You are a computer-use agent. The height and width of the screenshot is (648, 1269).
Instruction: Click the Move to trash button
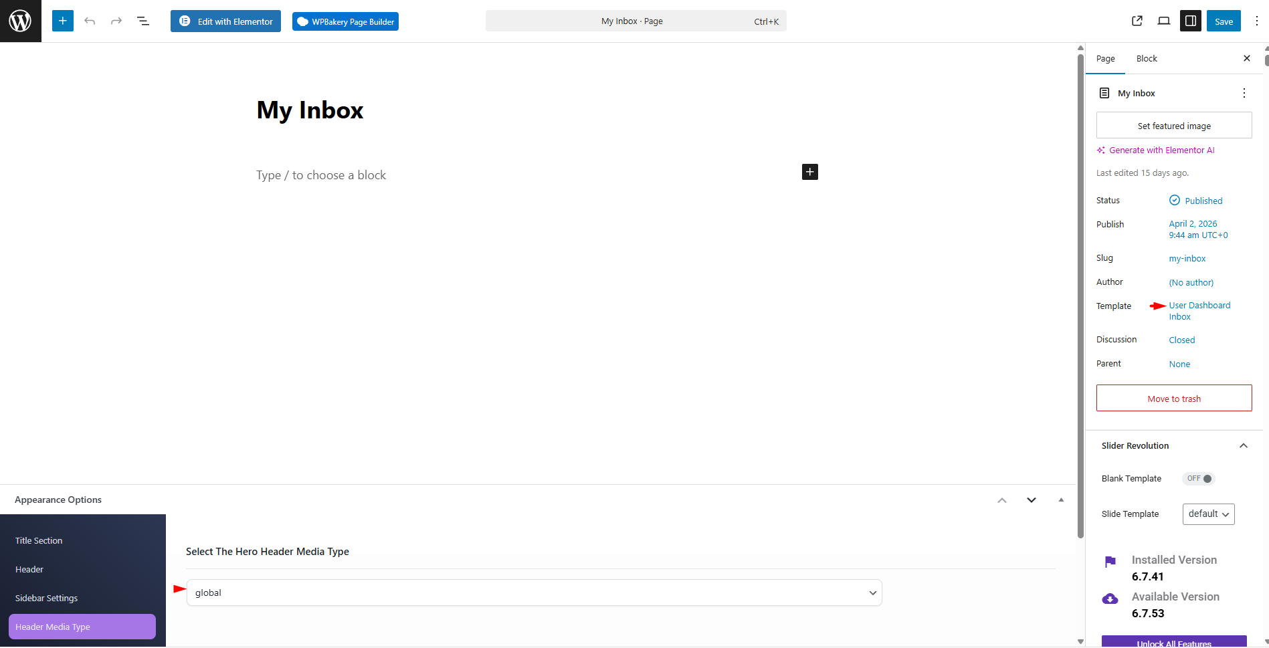[1174, 399]
